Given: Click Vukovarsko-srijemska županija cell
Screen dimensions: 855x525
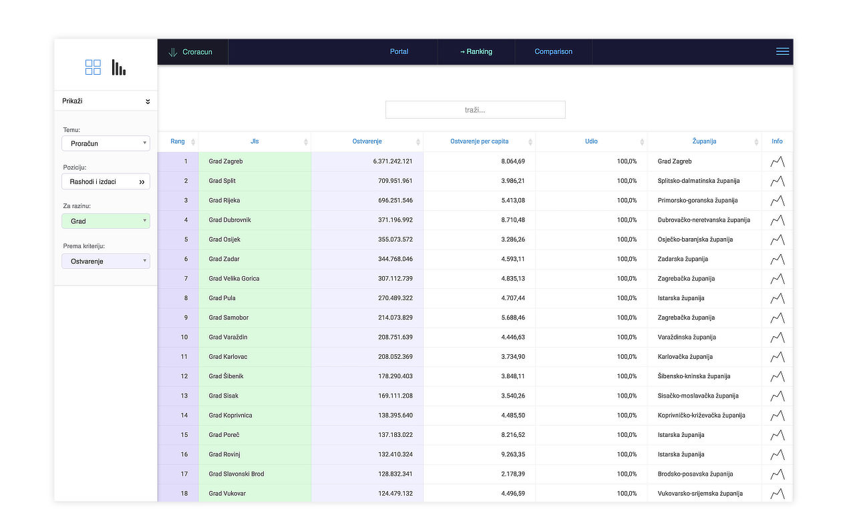Looking at the screenshot, I should pyautogui.click(x=700, y=494).
